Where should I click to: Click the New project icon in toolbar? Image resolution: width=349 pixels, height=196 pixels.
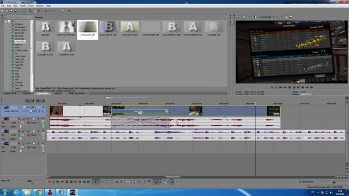click(x=2, y=11)
